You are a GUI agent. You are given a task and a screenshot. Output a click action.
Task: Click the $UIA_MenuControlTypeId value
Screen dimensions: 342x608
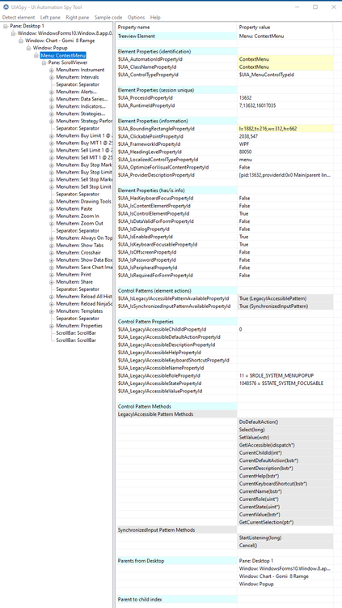pyautogui.click(x=285, y=75)
